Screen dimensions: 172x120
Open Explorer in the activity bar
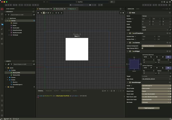pyautogui.click(x=2, y=14)
